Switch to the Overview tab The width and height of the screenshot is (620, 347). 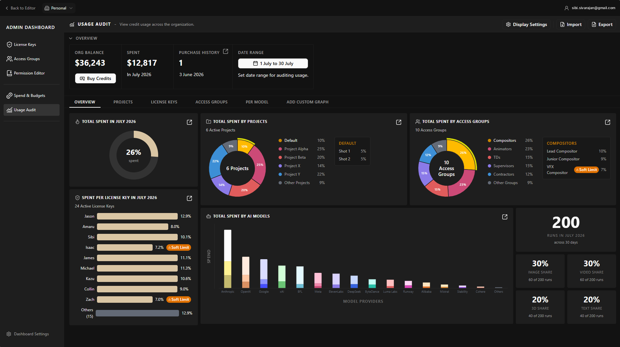tap(85, 102)
